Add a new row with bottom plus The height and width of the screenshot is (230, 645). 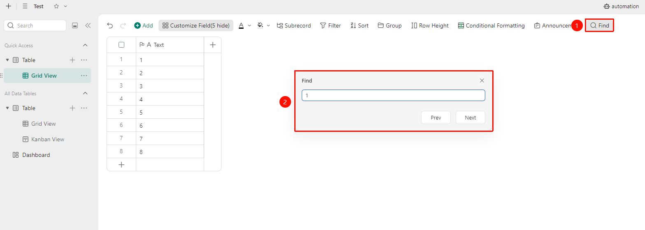121,165
